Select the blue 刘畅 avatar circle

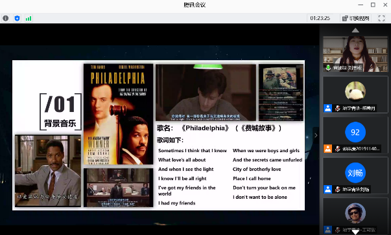(355, 173)
